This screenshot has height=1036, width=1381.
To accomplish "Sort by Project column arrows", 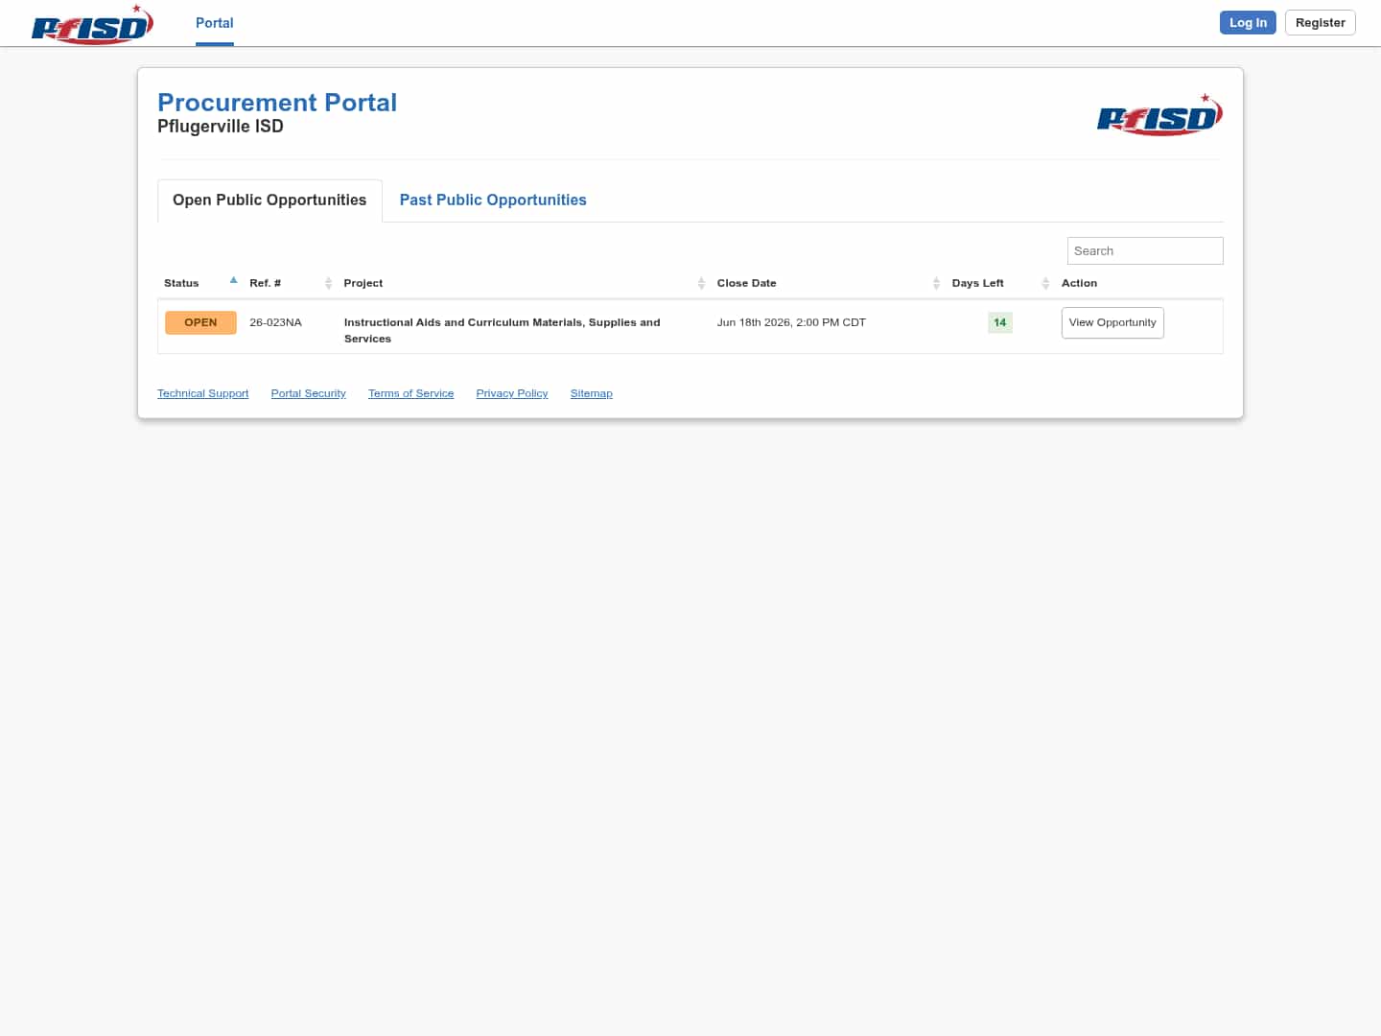I will pos(701,283).
